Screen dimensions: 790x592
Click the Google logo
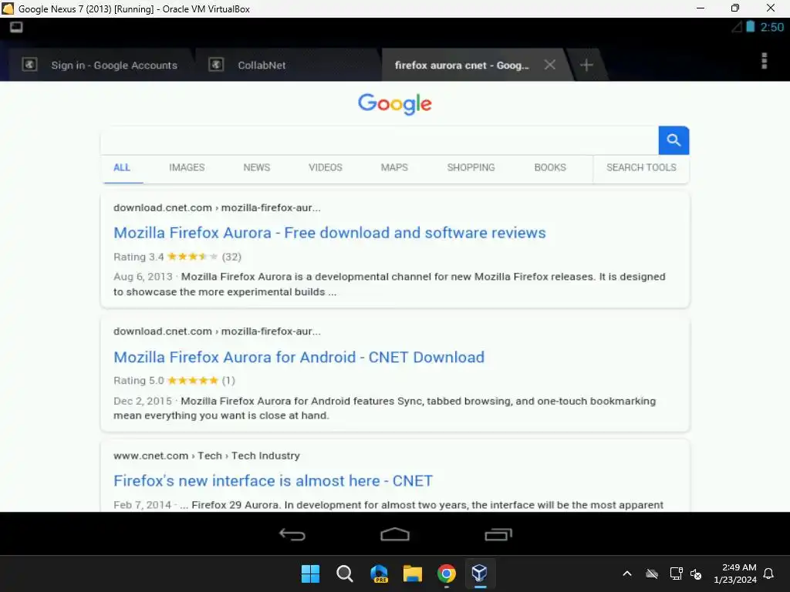click(x=394, y=103)
